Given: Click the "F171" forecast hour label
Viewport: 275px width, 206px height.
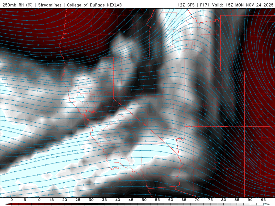Looking at the screenshot, I should pyautogui.click(x=205, y=5).
